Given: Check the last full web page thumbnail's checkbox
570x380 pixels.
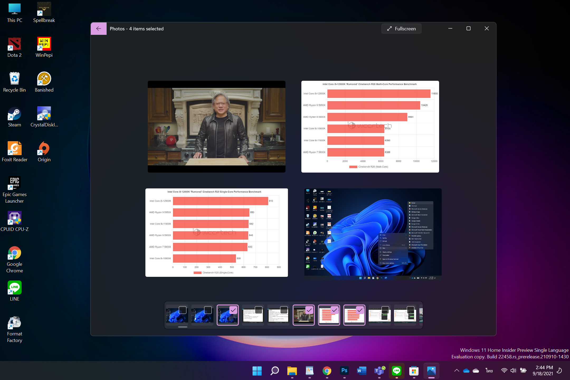Looking at the screenshot, I should coord(410,310).
